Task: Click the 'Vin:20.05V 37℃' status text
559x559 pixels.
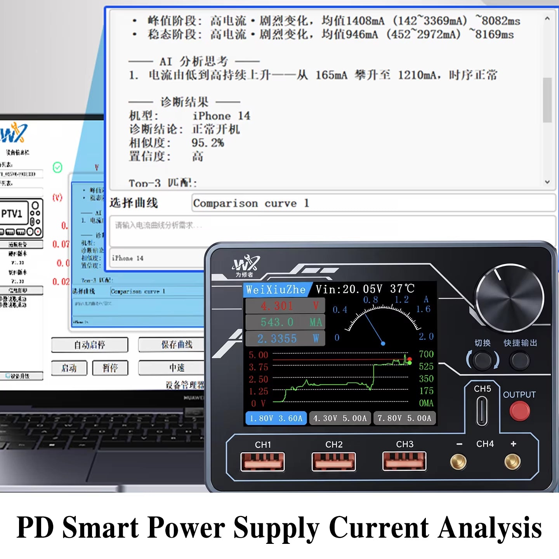Action: 365,289
